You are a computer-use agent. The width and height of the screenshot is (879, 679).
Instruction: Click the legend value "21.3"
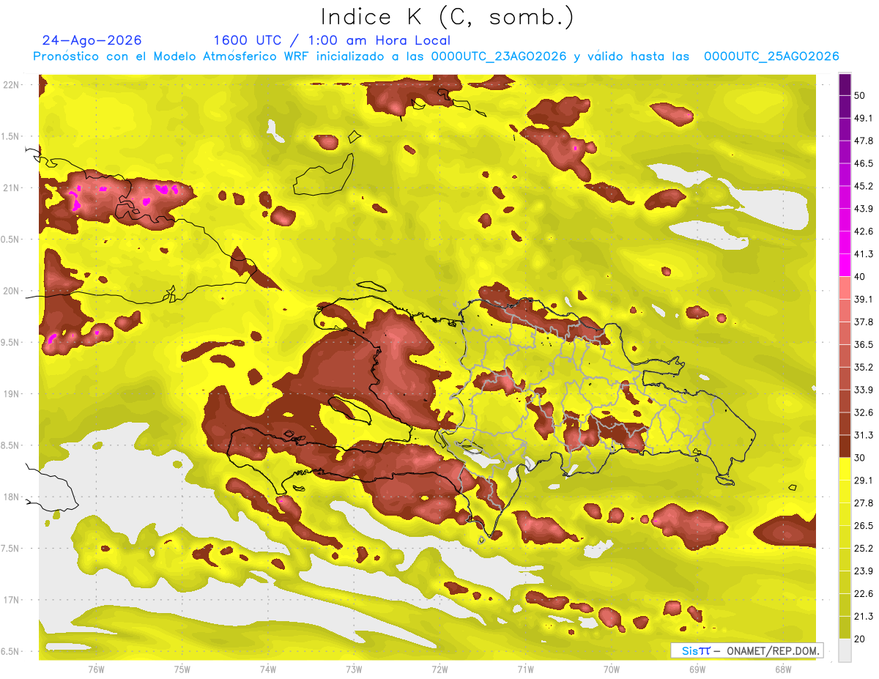(863, 617)
